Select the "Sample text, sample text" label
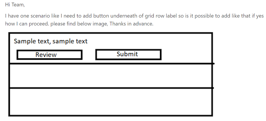Image resolution: width=266 pixels, height=121 pixels. click(51, 41)
